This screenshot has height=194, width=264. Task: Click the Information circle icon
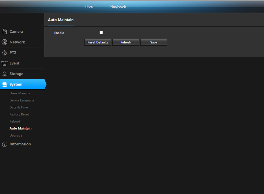pyautogui.click(x=4, y=144)
